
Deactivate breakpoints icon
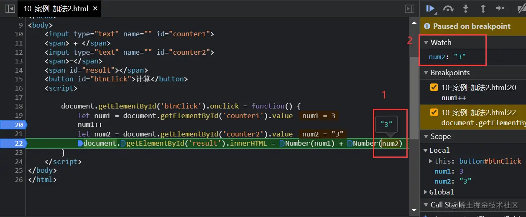[x=521, y=8]
